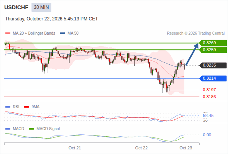Click the RSI legend blue swatch

point(8,107)
